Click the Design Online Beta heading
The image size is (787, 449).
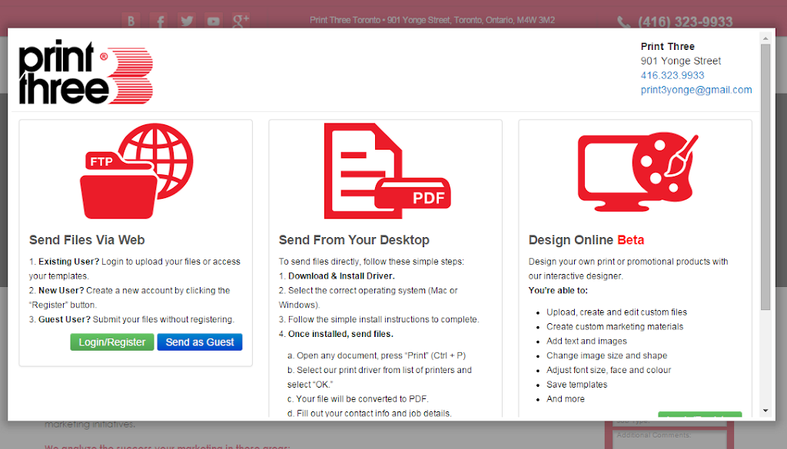pyautogui.click(x=586, y=240)
